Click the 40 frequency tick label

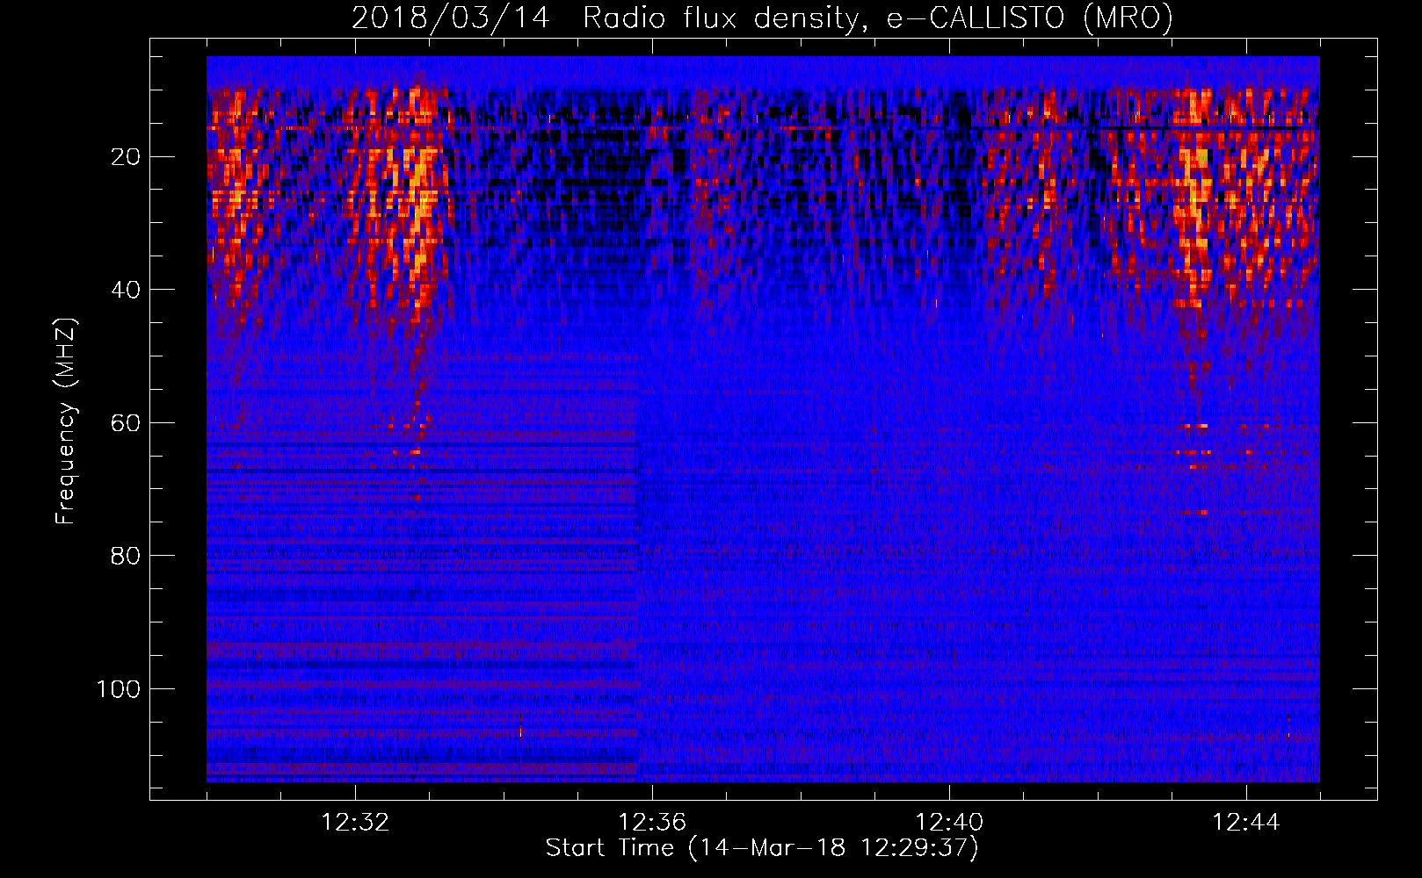(x=127, y=290)
